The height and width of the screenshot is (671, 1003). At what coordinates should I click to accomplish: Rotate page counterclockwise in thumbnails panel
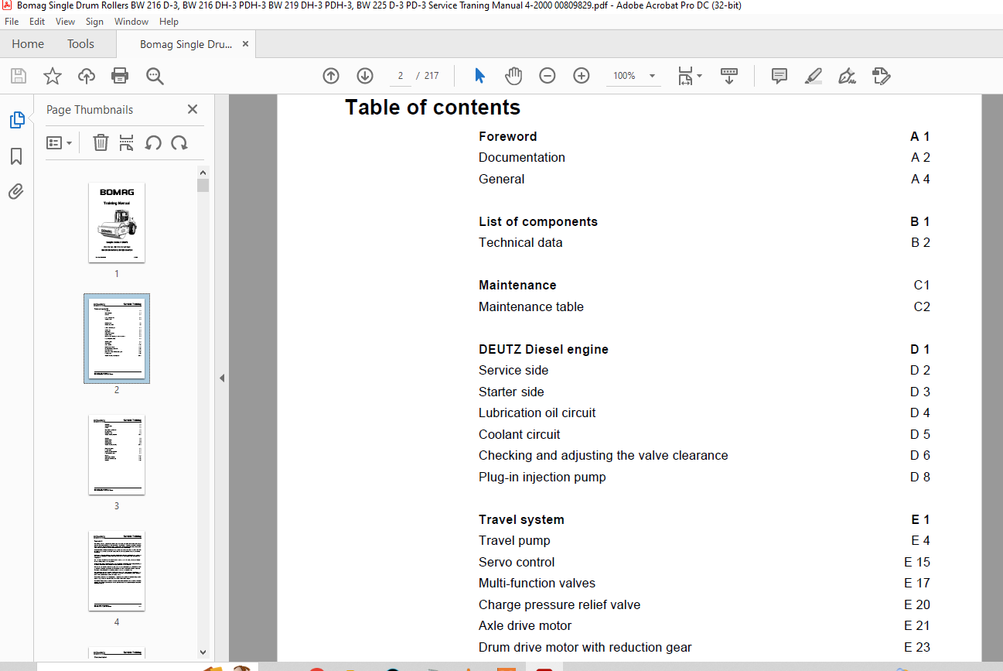click(153, 142)
